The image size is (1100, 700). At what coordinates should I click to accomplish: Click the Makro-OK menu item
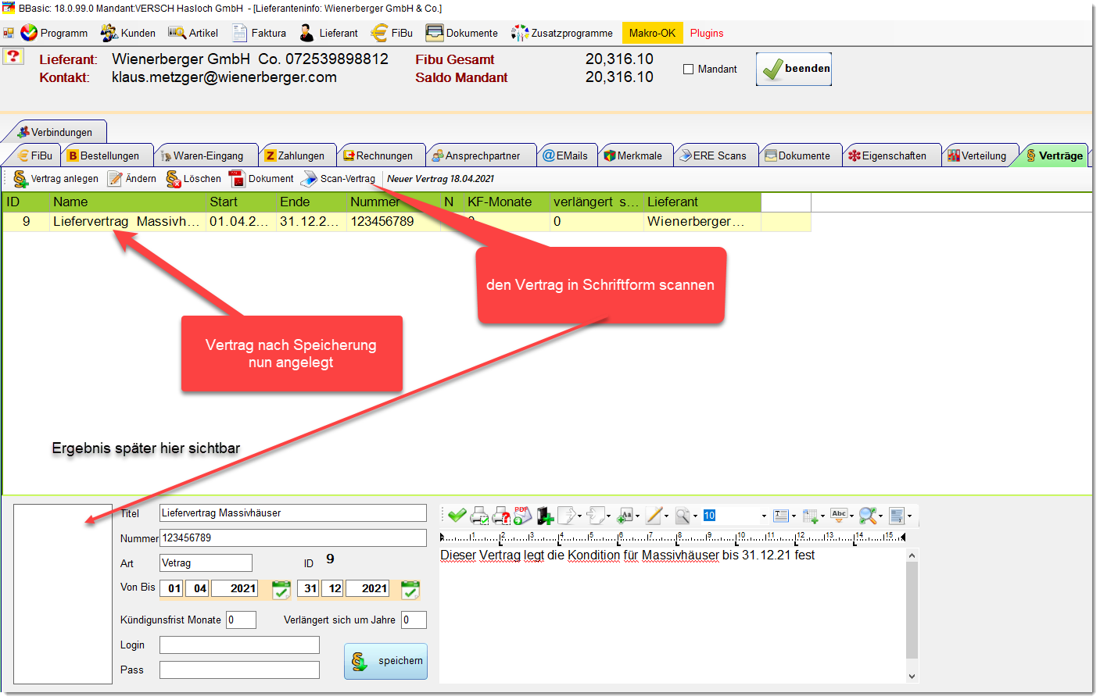click(652, 33)
